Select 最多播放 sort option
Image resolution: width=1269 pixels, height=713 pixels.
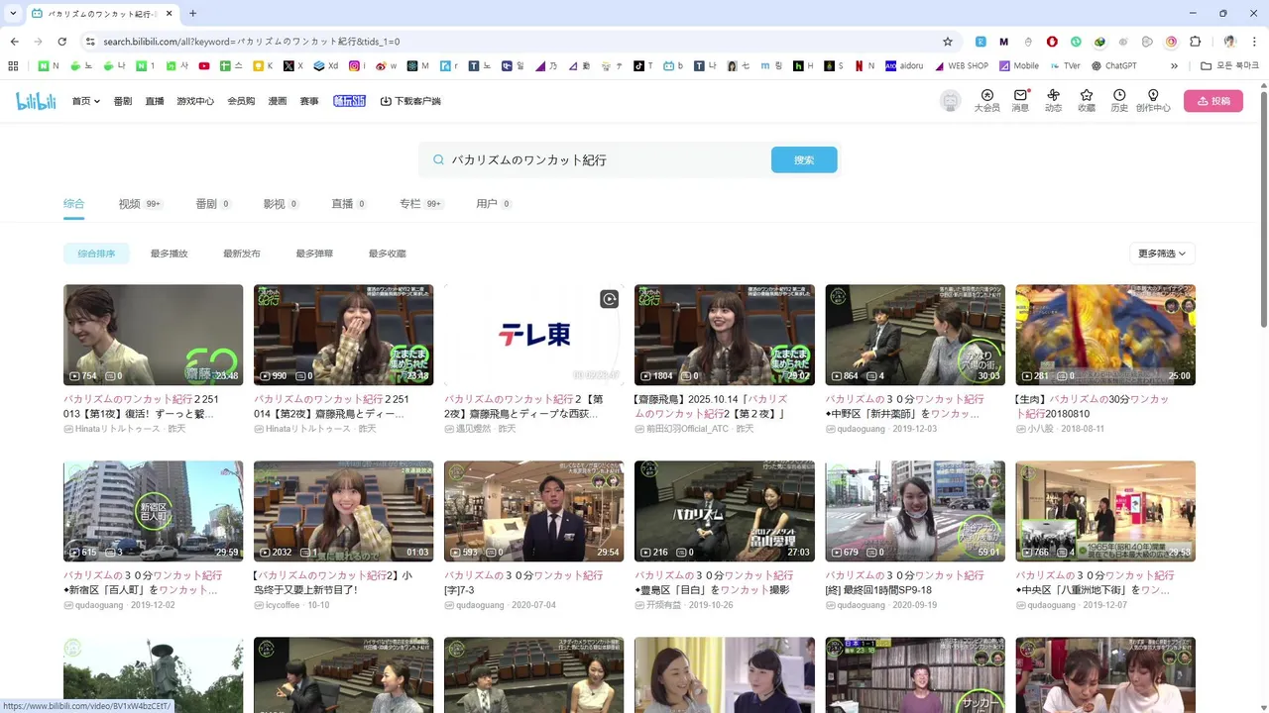[170, 254]
